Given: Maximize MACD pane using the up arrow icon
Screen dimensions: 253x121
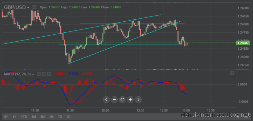Looking at the screenshot, I should pos(232,73).
